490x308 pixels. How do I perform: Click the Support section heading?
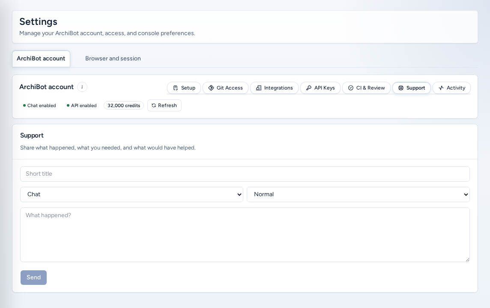32,135
